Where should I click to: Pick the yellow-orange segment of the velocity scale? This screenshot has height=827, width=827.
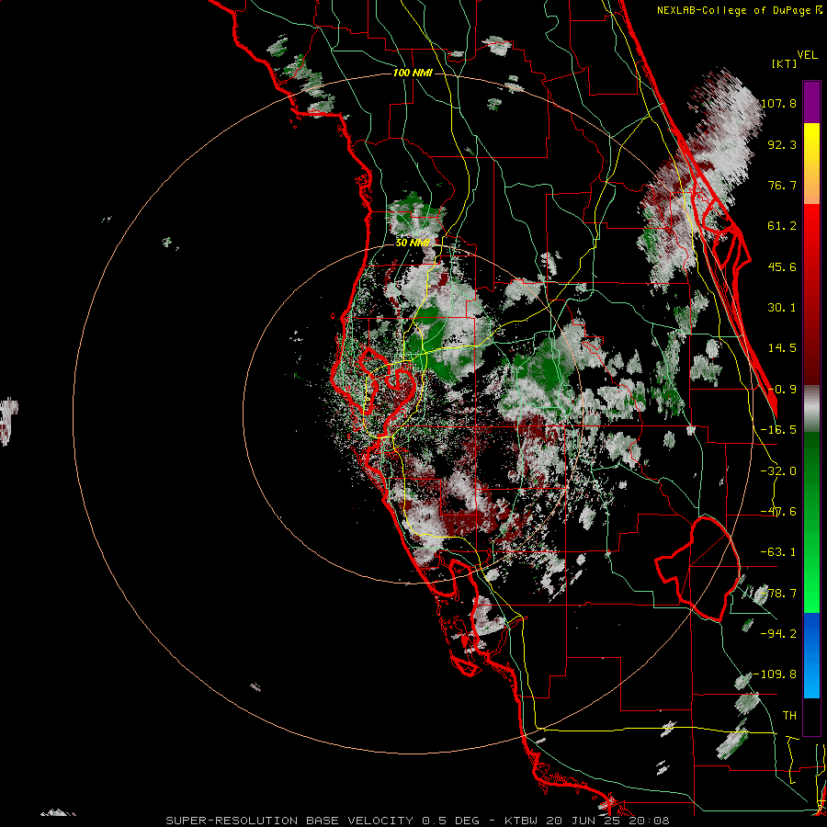point(811,164)
